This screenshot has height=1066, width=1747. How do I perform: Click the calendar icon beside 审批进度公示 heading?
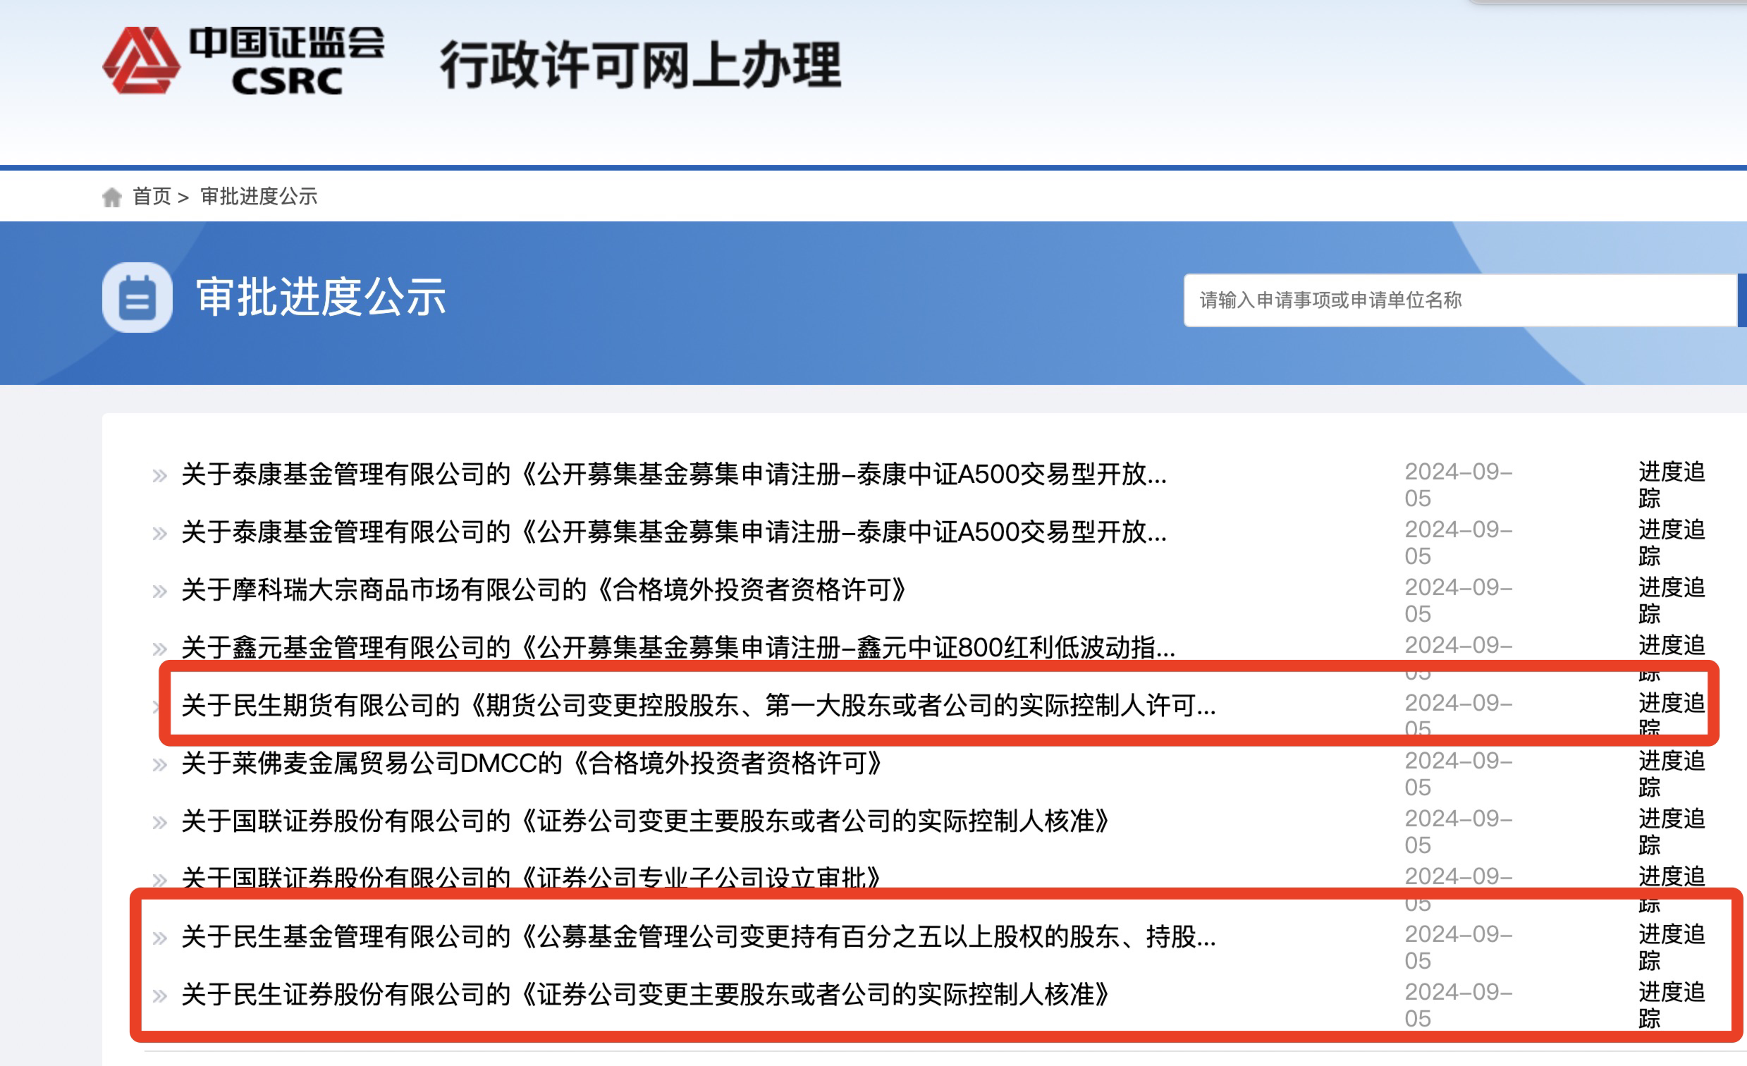point(137,298)
